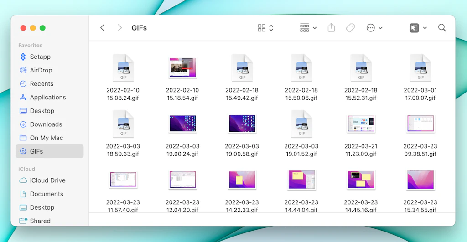Zoom the Finder window green button
Image resolution: width=467 pixels, height=242 pixels.
(42, 28)
